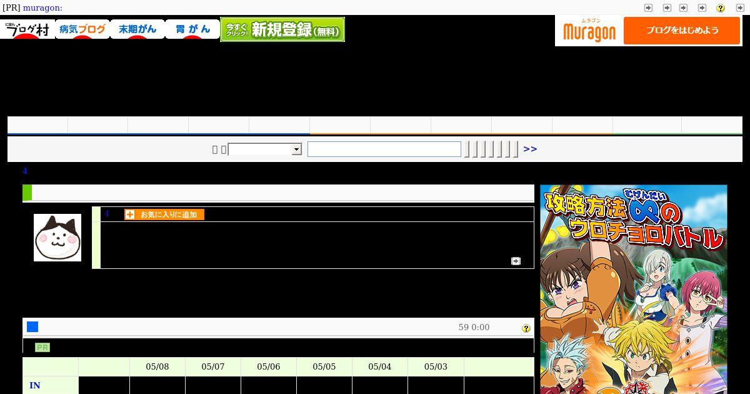
Task: Click the yellow help icon in top bar
Action: [x=721, y=8]
